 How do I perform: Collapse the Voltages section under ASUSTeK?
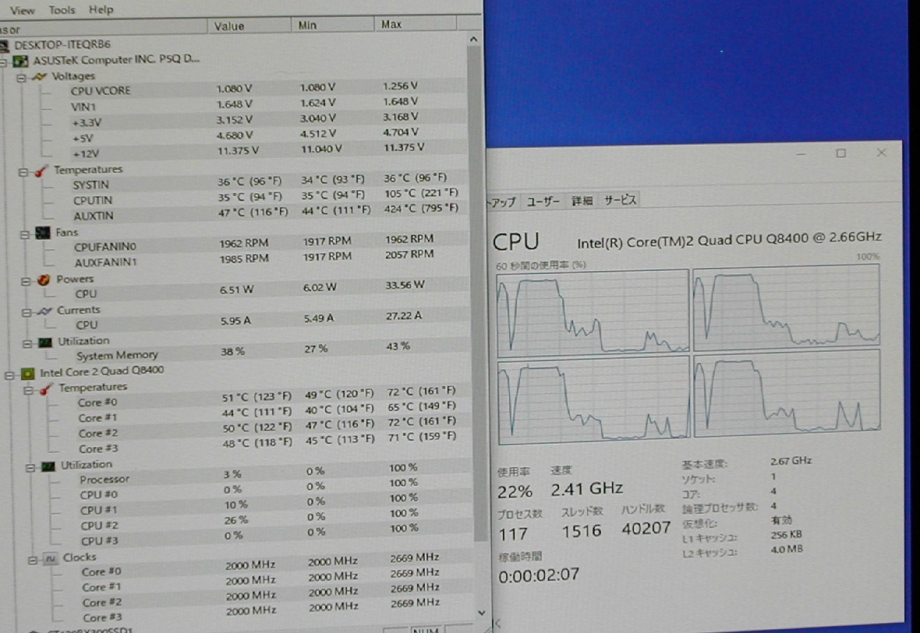pyautogui.click(x=21, y=77)
